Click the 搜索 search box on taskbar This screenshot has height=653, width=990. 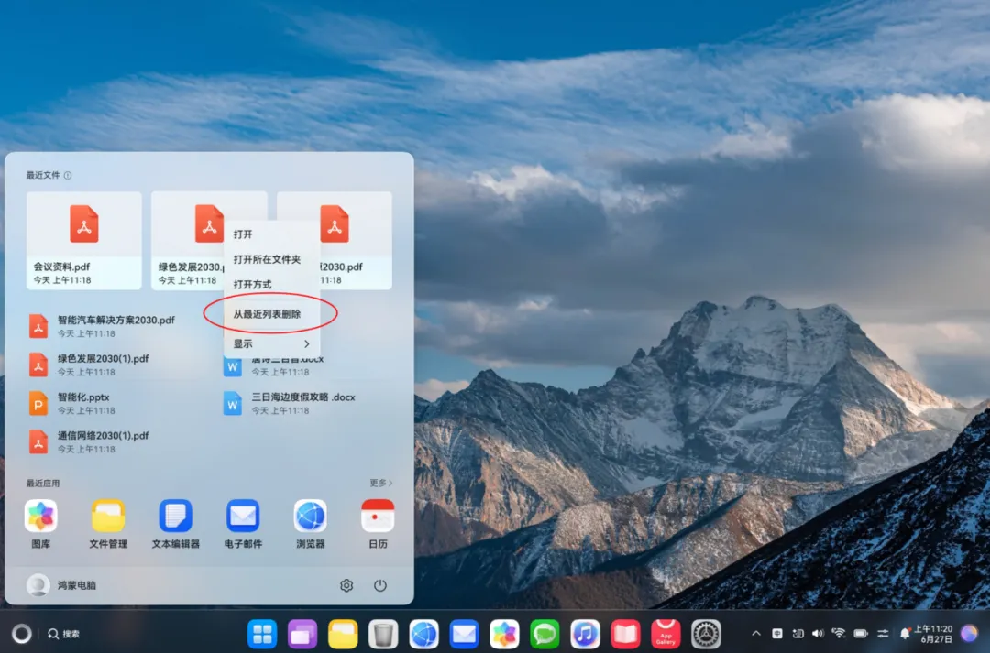tap(64, 634)
